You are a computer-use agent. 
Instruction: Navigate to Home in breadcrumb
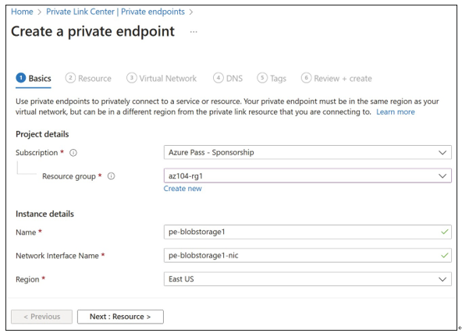click(x=22, y=12)
